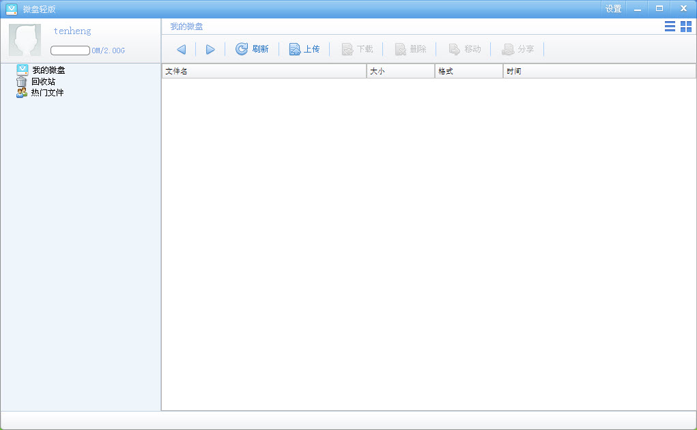Click the 分享 share toolbar button
The height and width of the screenshot is (430, 697).
pos(517,49)
